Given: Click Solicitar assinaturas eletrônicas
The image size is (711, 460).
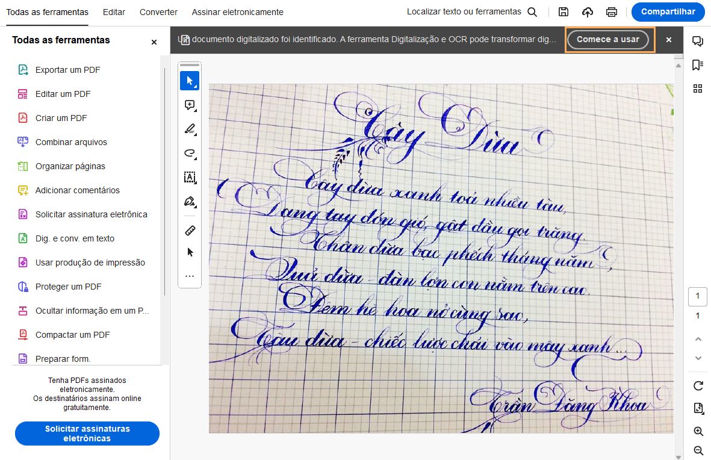Looking at the screenshot, I should pos(87,433).
